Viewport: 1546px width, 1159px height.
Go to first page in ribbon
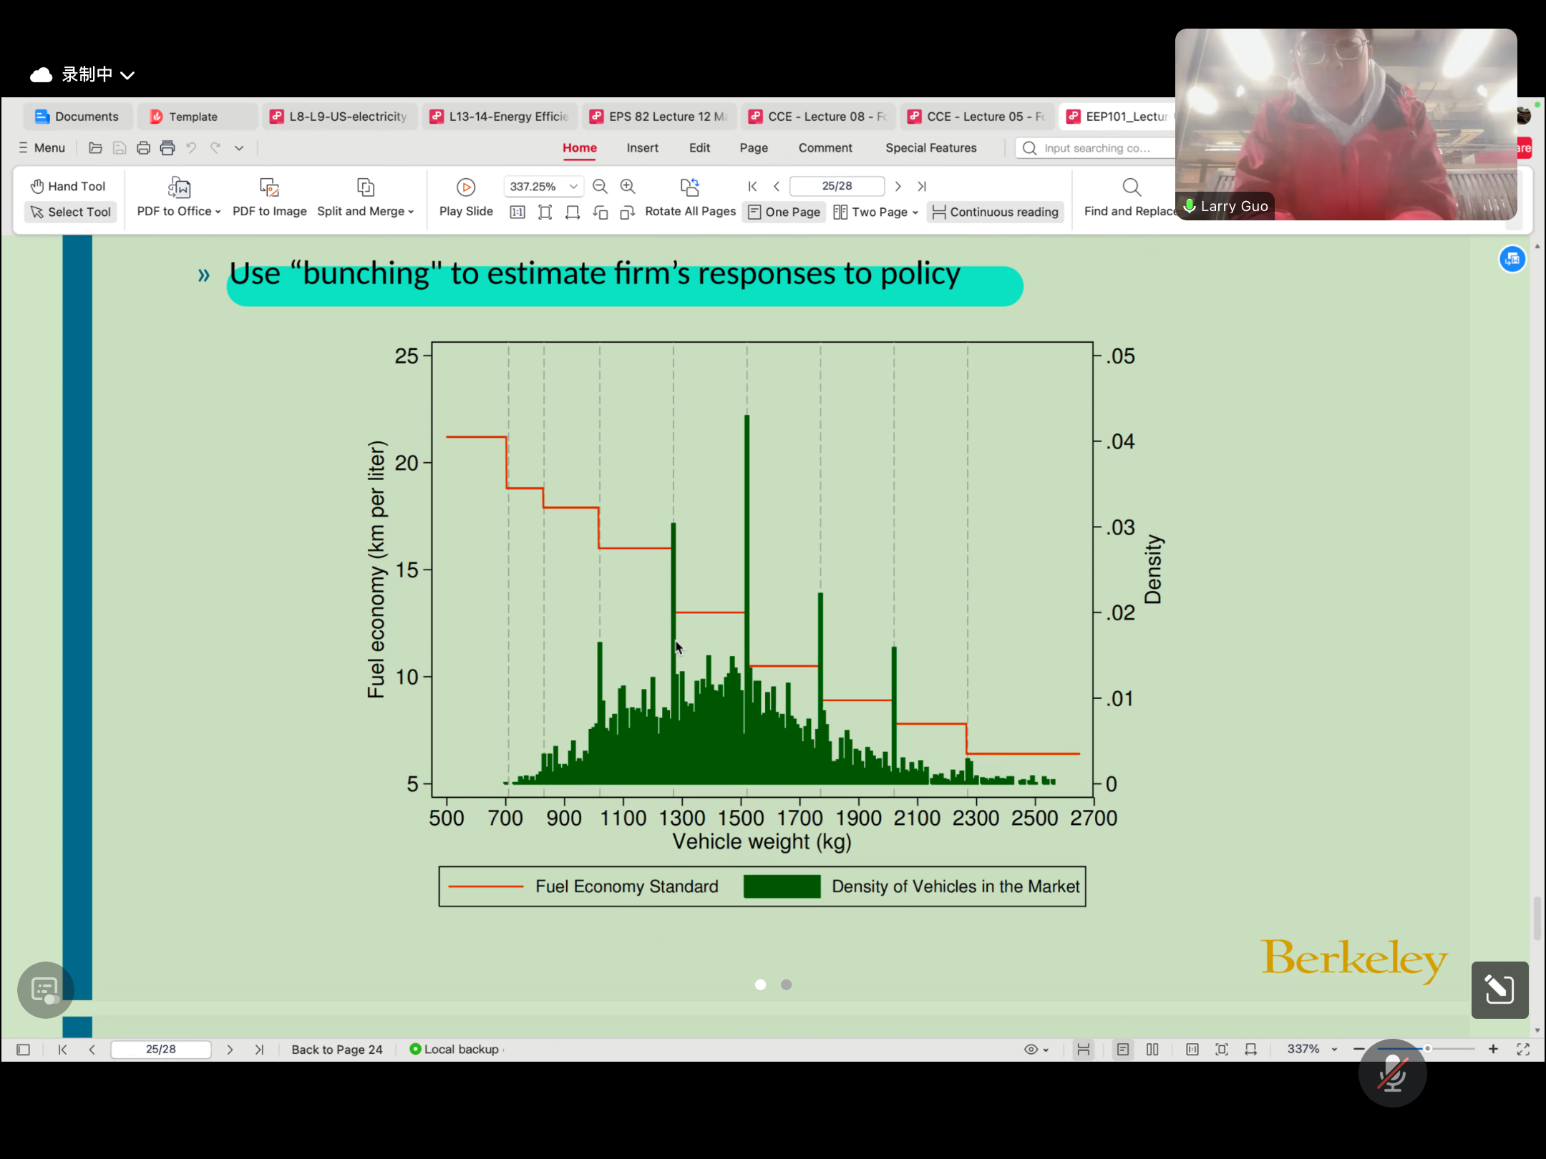pyautogui.click(x=752, y=186)
